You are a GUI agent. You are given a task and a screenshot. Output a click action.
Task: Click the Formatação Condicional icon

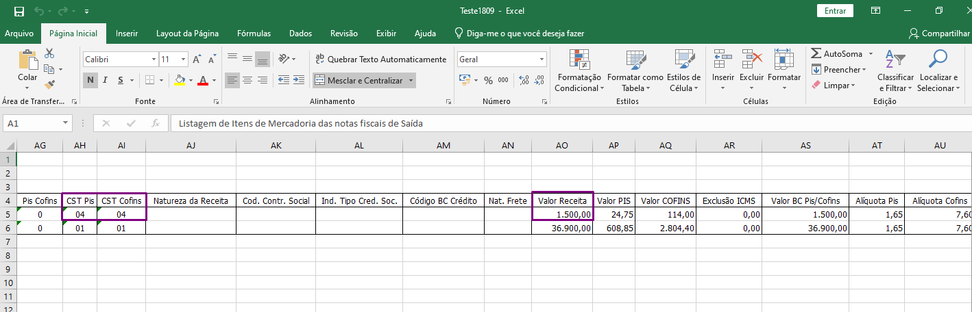(579, 60)
